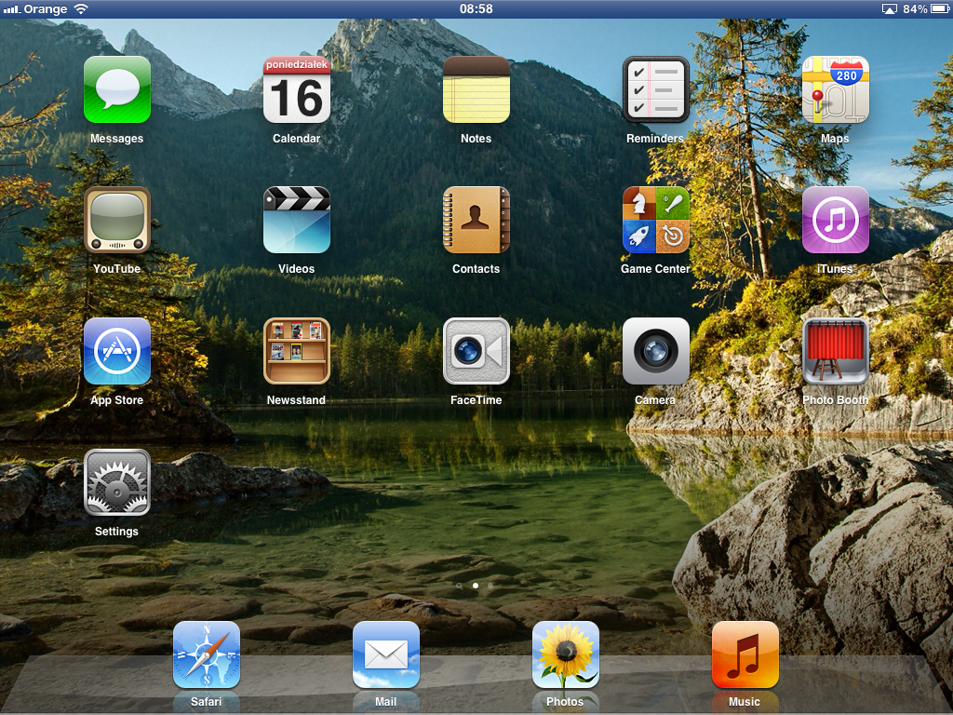Screen dimensions: 953x715
Task: Open Mail from the dock
Action: coord(386,654)
